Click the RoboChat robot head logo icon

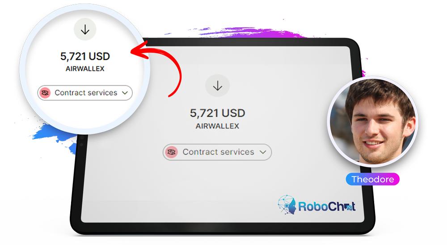click(287, 204)
